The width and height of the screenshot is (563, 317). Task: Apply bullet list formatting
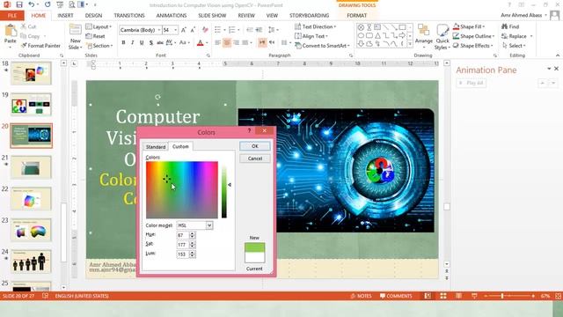click(217, 30)
